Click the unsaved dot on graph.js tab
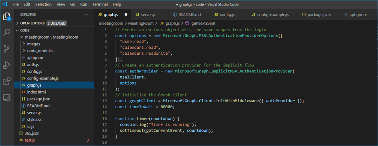The image size is (378, 146). tap(126, 15)
